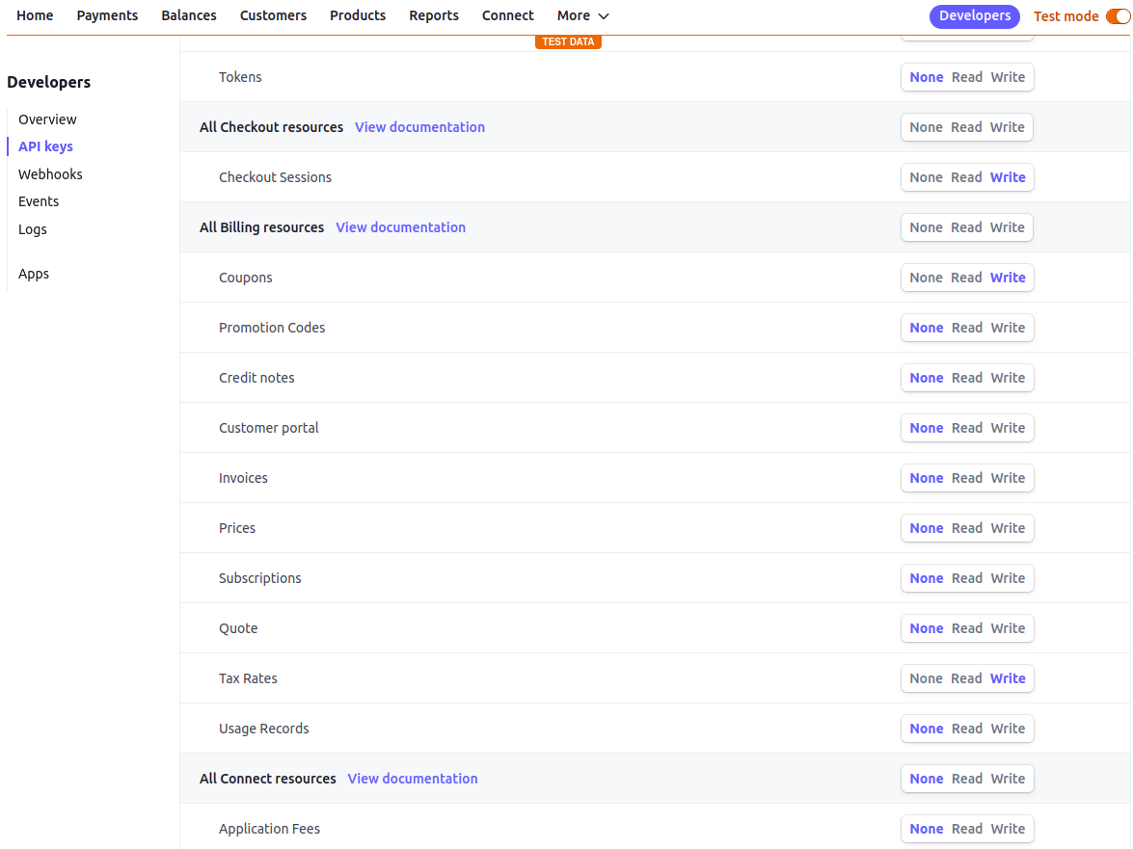Open Logs in sidebar

(33, 229)
